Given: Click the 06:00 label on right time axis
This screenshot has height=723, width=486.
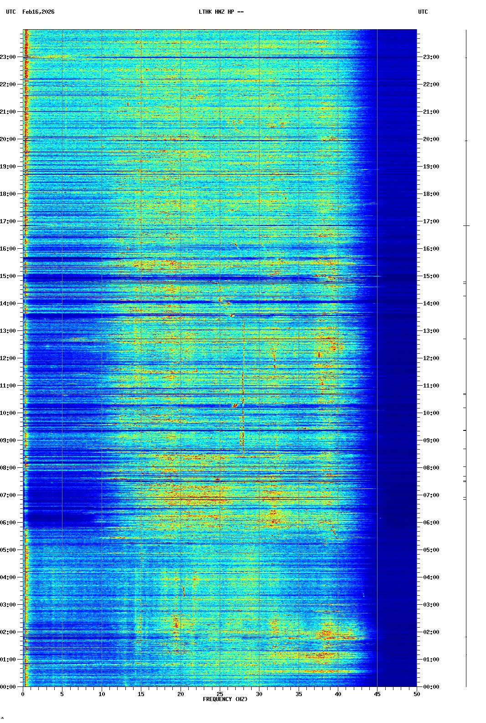Looking at the screenshot, I should click(431, 523).
